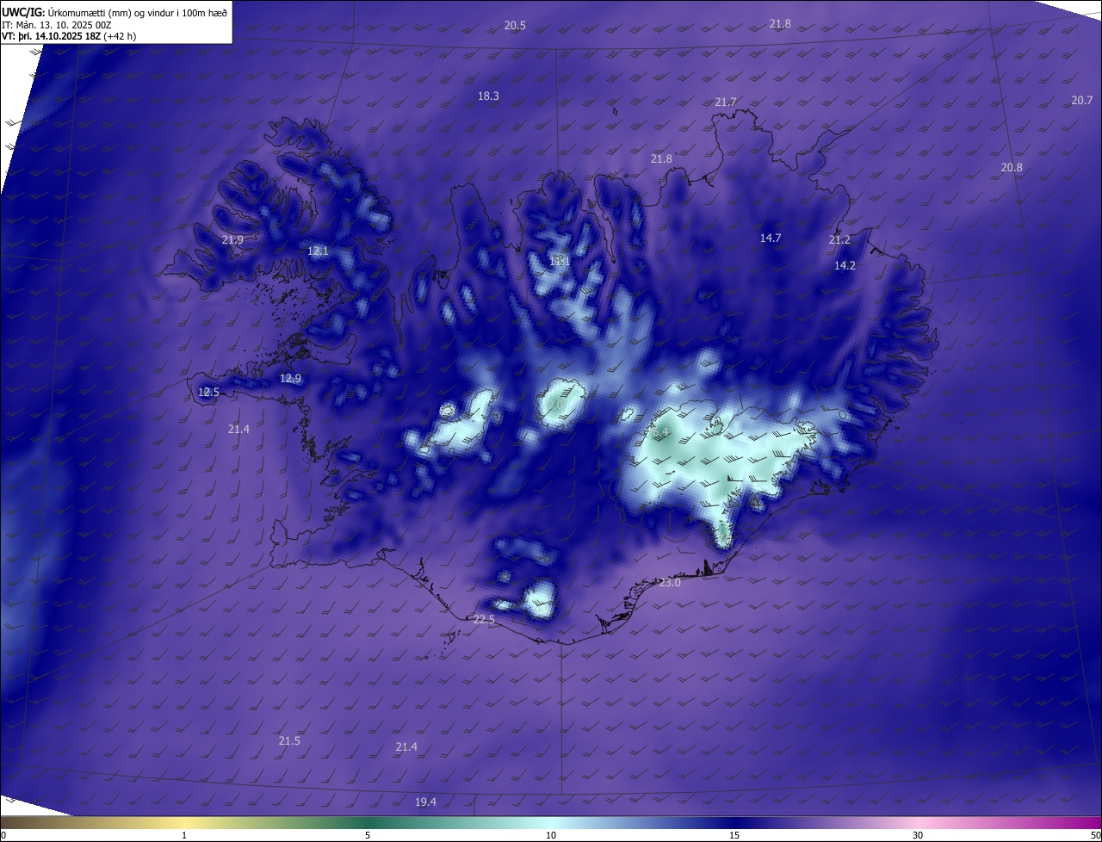Viewport: 1102px width, 842px height.
Task: Click the map value 21.7
Action: (726, 102)
